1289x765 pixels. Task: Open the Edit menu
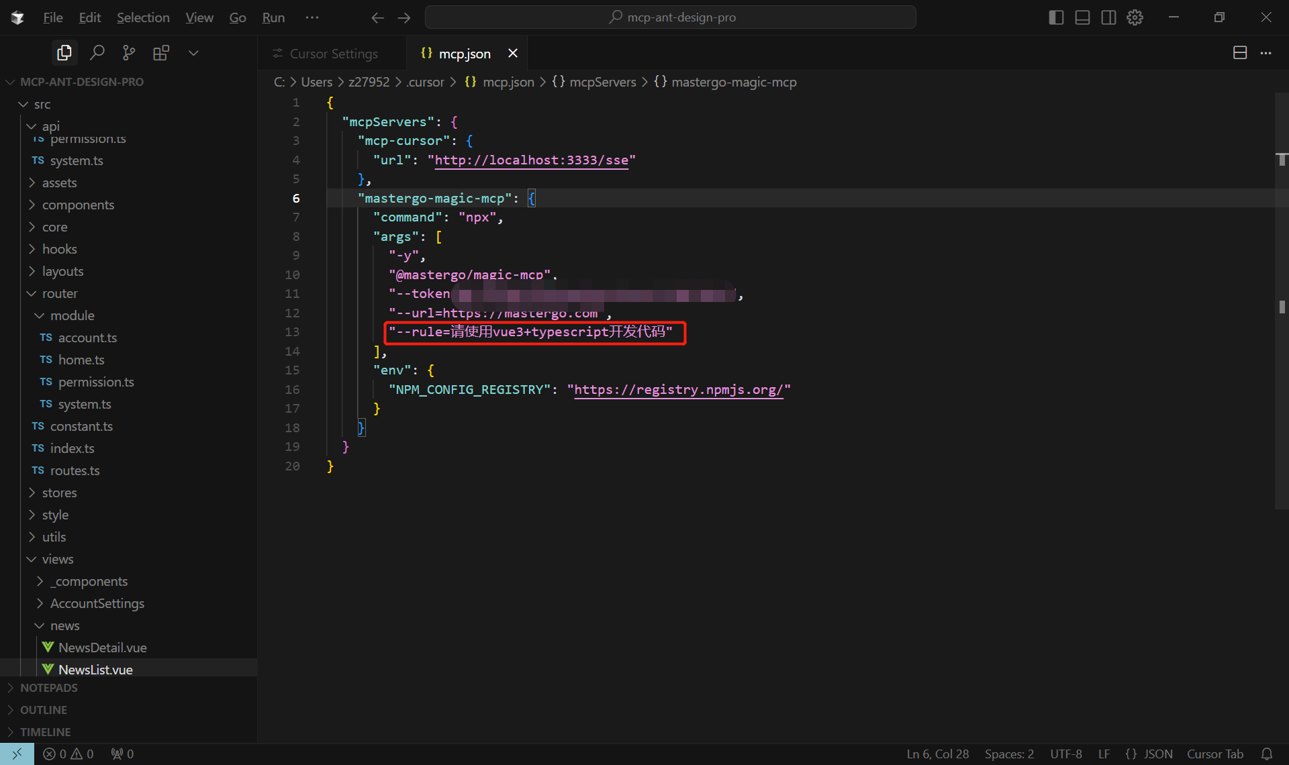(x=90, y=17)
